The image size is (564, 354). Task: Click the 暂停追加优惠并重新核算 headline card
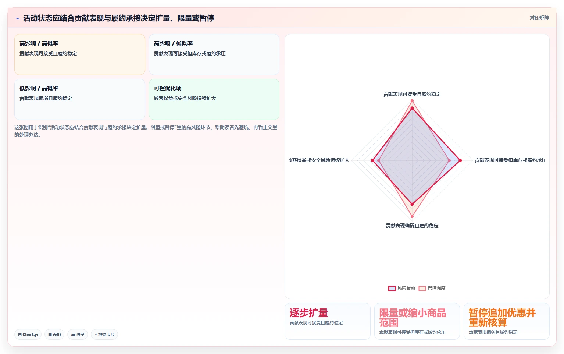(x=506, y=321)
